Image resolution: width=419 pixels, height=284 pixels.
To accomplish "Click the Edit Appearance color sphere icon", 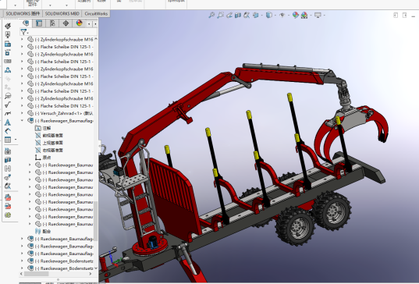I will [x=295, y=16].
